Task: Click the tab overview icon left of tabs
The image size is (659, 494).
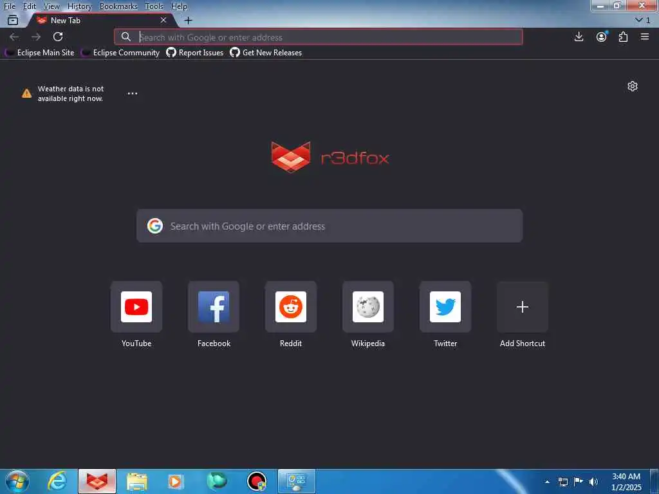Action: pyautogui.click(x=13, y=20)
